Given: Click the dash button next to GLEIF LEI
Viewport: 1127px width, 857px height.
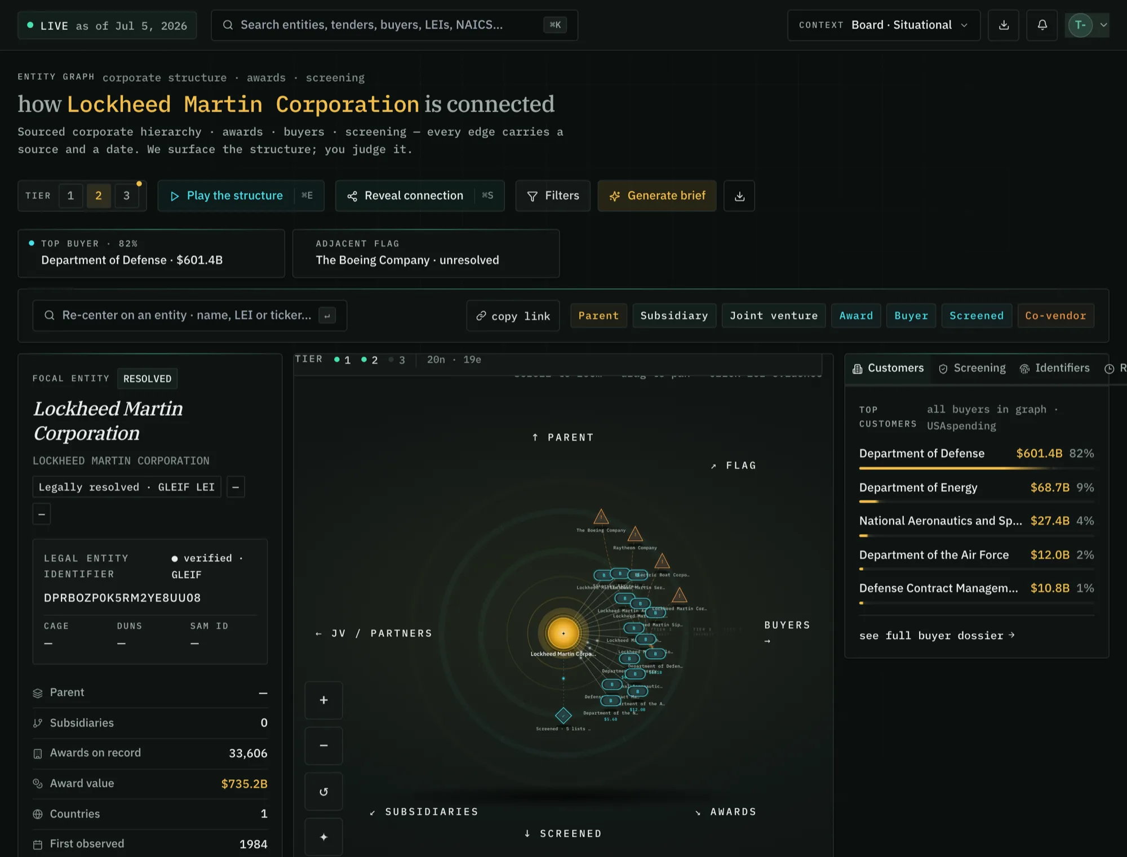Looking at the screenshot, I should [236, 487].
